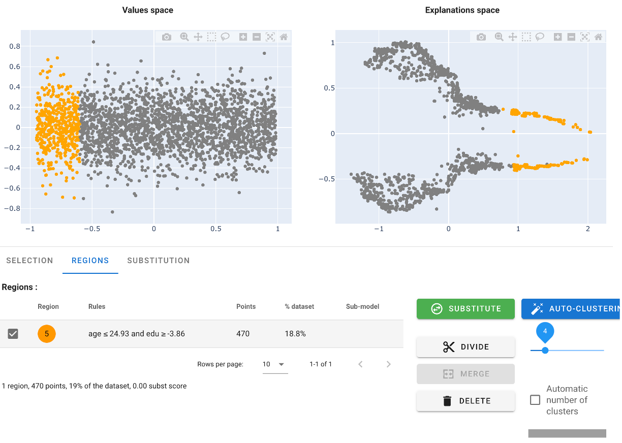Select zoom tool in Values space modebar
The width and height of the screenshot is (622, 443).
[184, 37]
